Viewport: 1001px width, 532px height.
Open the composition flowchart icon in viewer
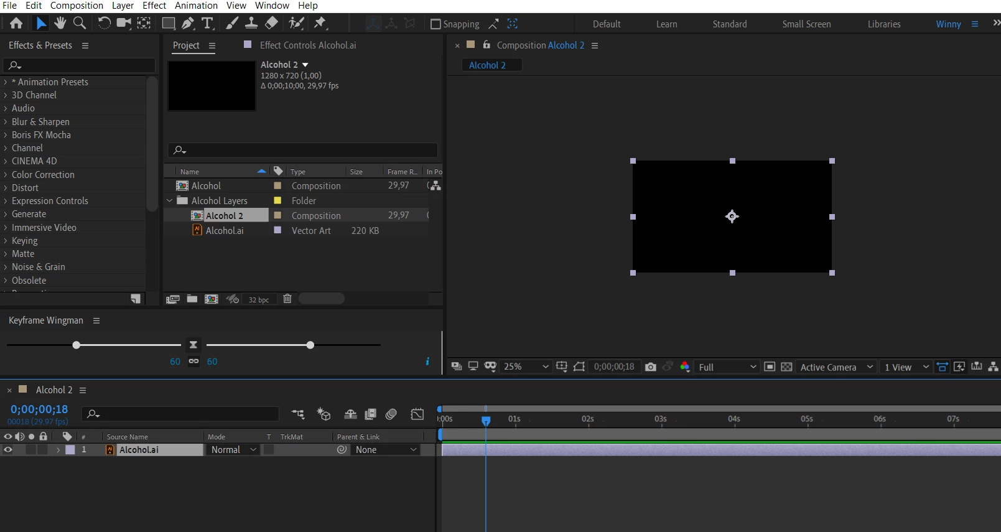(994, 367)
